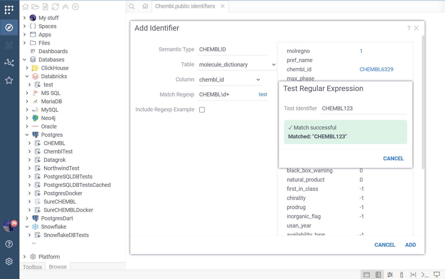Expand the Spaces tree node
445x279 pixels.
coord(24,26)
